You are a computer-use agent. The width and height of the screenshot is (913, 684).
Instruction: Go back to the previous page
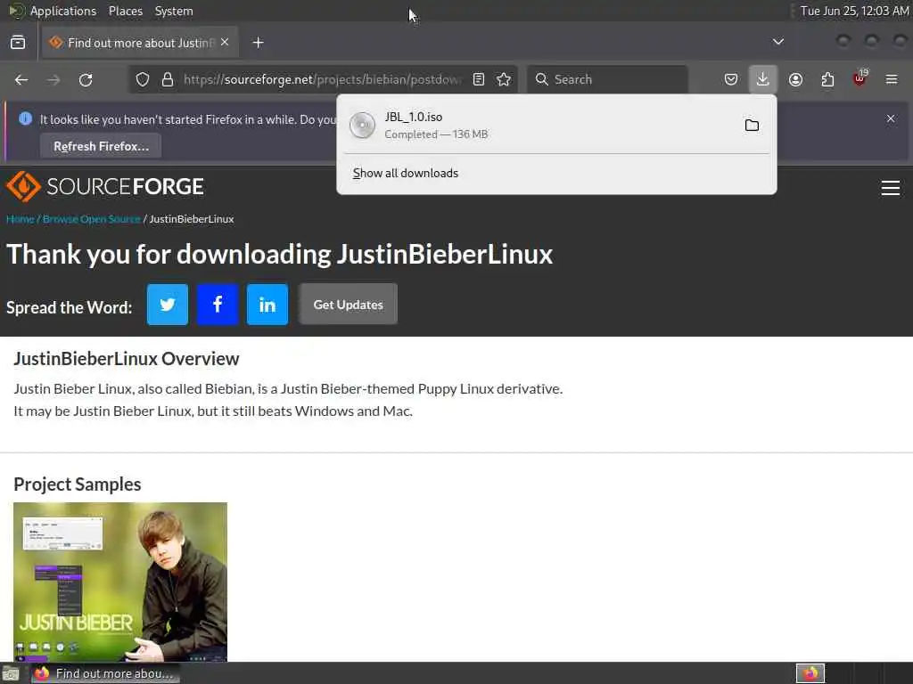coord(21,79)
